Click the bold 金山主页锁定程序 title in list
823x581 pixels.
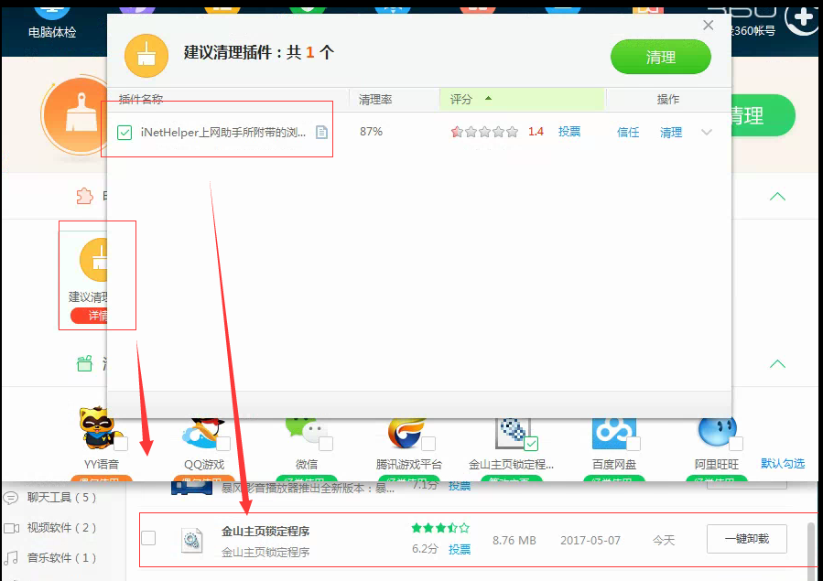(x=265, y=532)
